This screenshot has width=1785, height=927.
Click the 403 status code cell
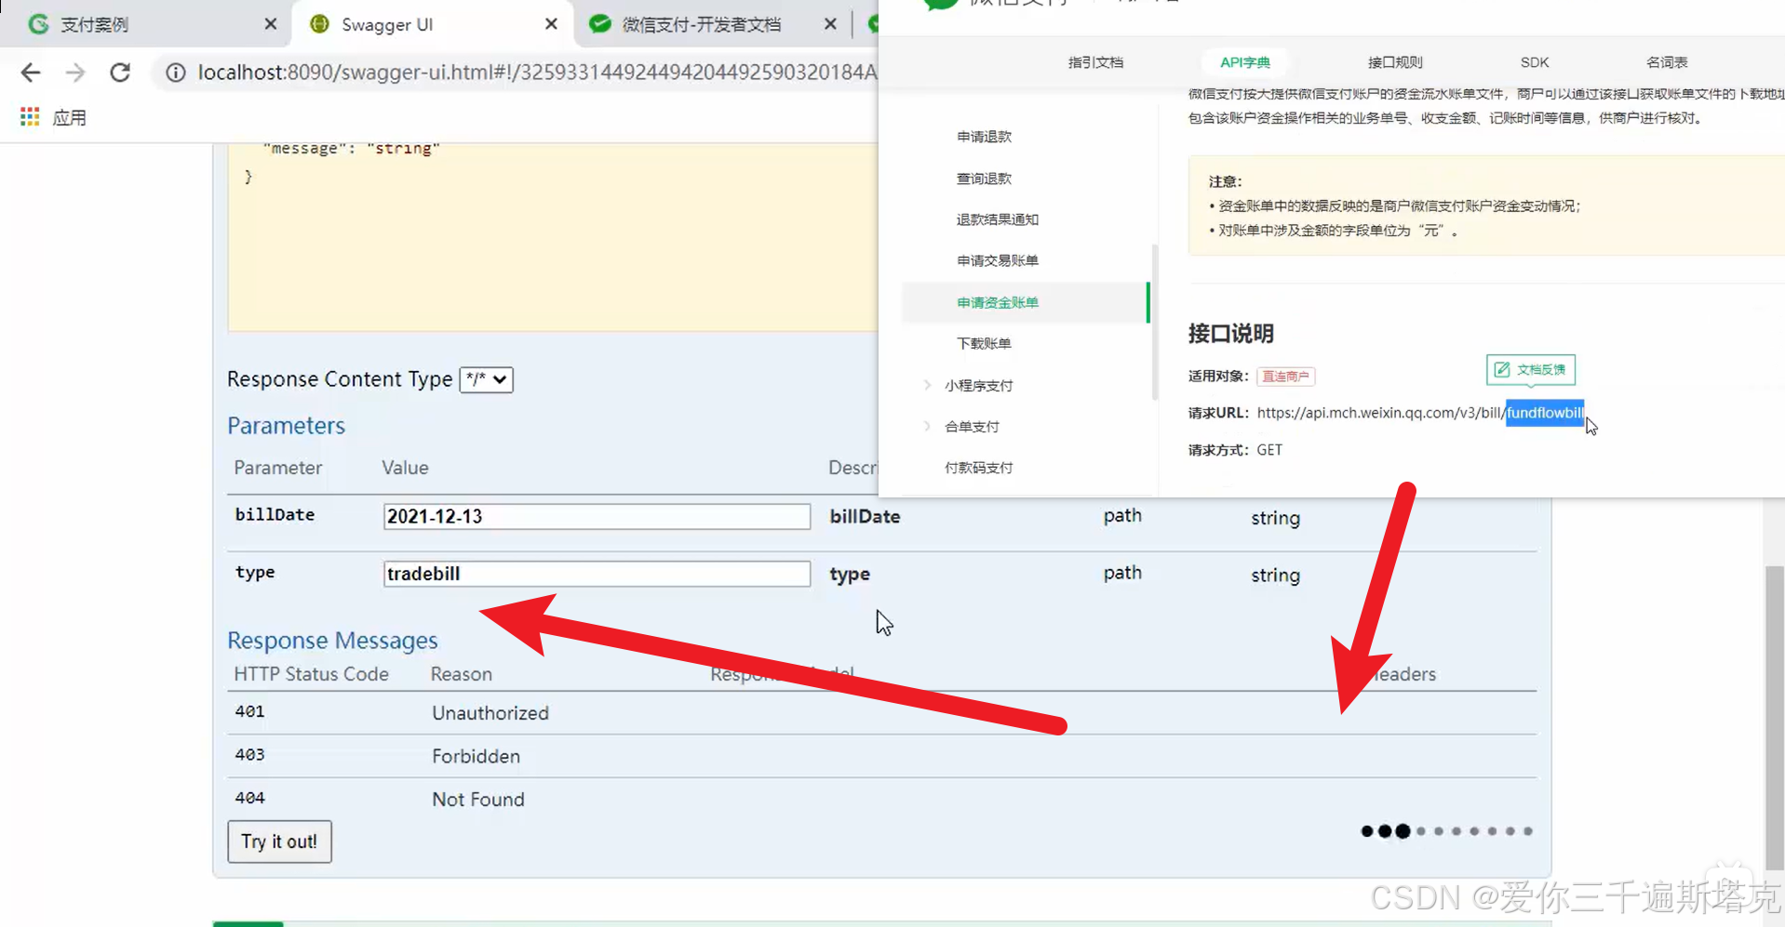(x=249, y=755)
